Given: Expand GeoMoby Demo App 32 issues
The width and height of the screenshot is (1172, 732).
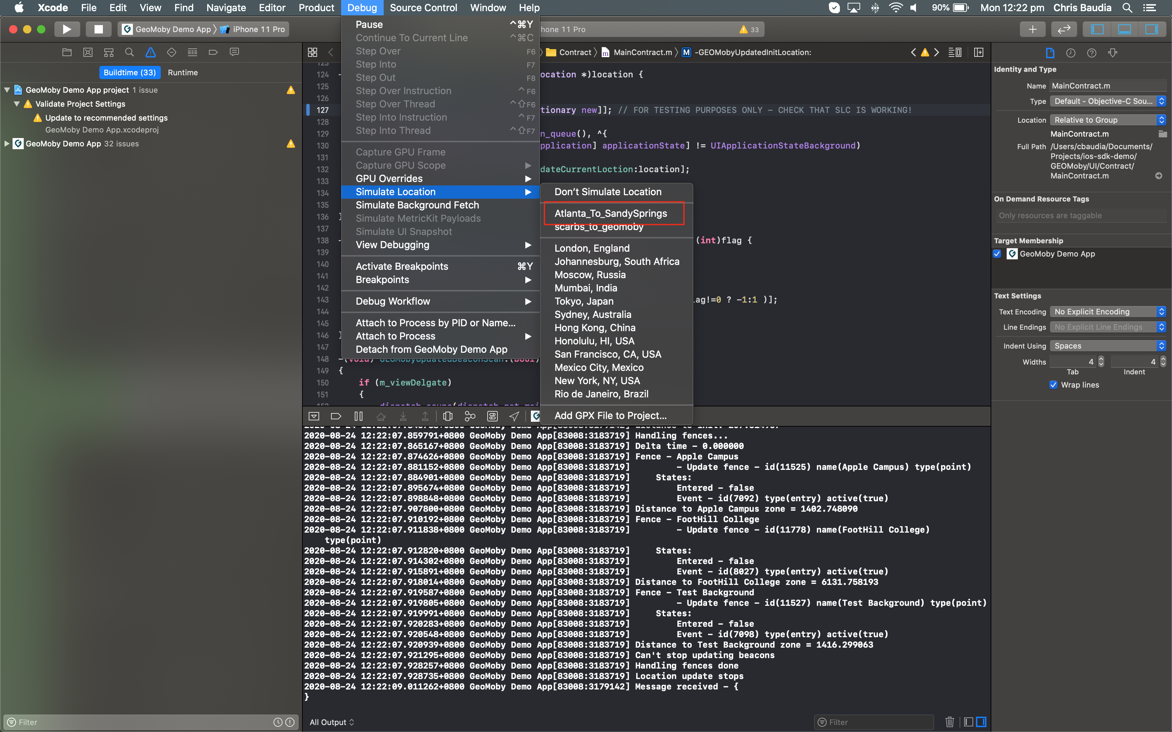Looking at the screenshot, I should [x=7, y=144].
